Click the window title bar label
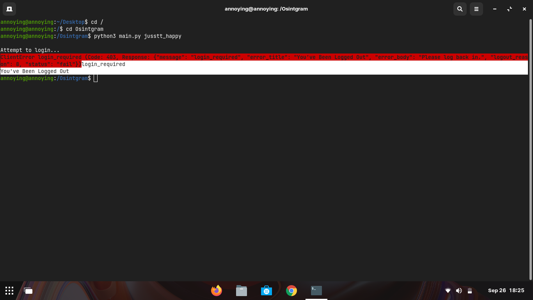The height and width of the screenshot is (300, 533). [x=266, y=9]
